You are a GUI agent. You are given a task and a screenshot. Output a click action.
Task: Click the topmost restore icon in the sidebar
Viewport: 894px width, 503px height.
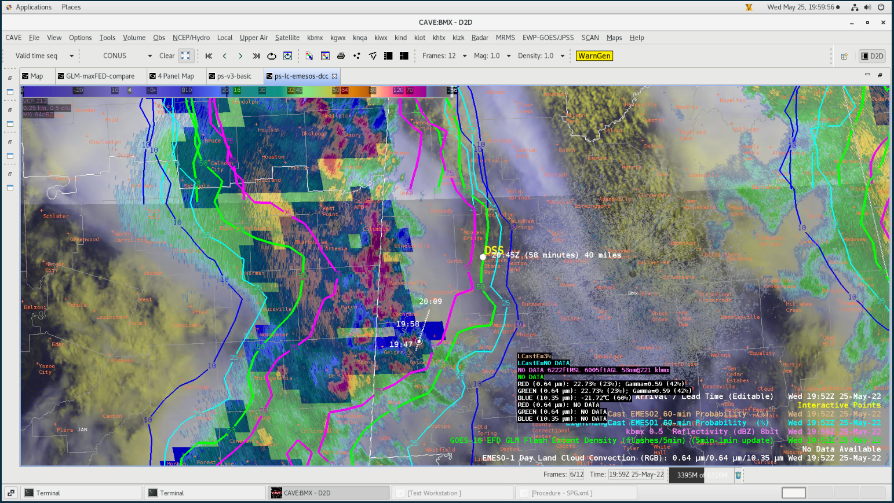(x=10, y=78)
